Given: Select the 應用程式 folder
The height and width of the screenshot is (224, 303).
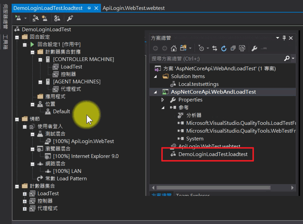Looking at the screenshot, I should tap(55, 96).
